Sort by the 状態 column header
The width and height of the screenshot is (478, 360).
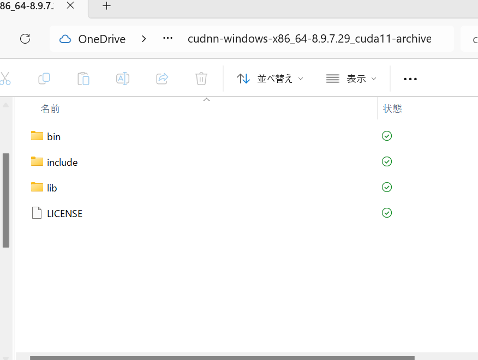point(392,109)
